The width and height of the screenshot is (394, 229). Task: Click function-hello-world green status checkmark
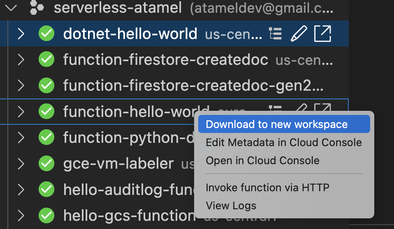pos(46,111)
